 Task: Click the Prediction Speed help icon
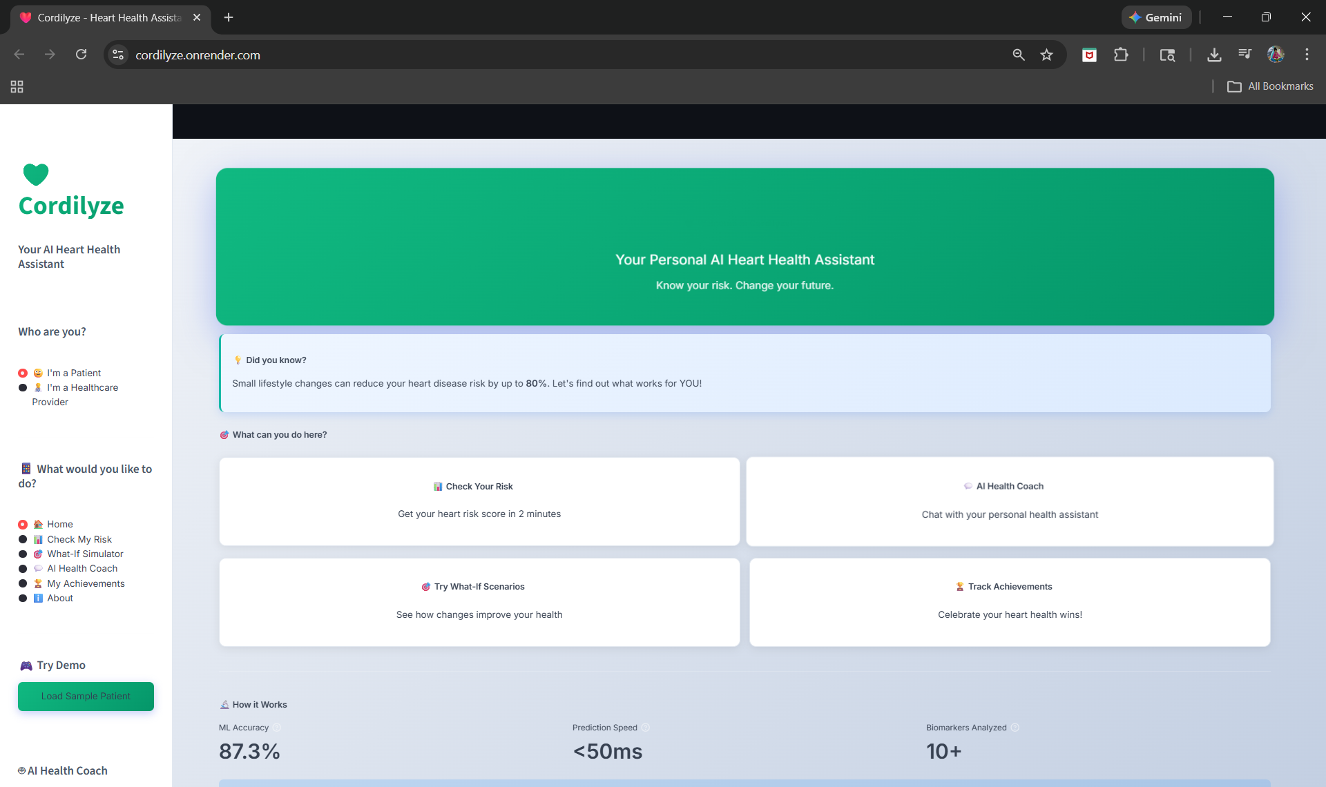(646, 728)
